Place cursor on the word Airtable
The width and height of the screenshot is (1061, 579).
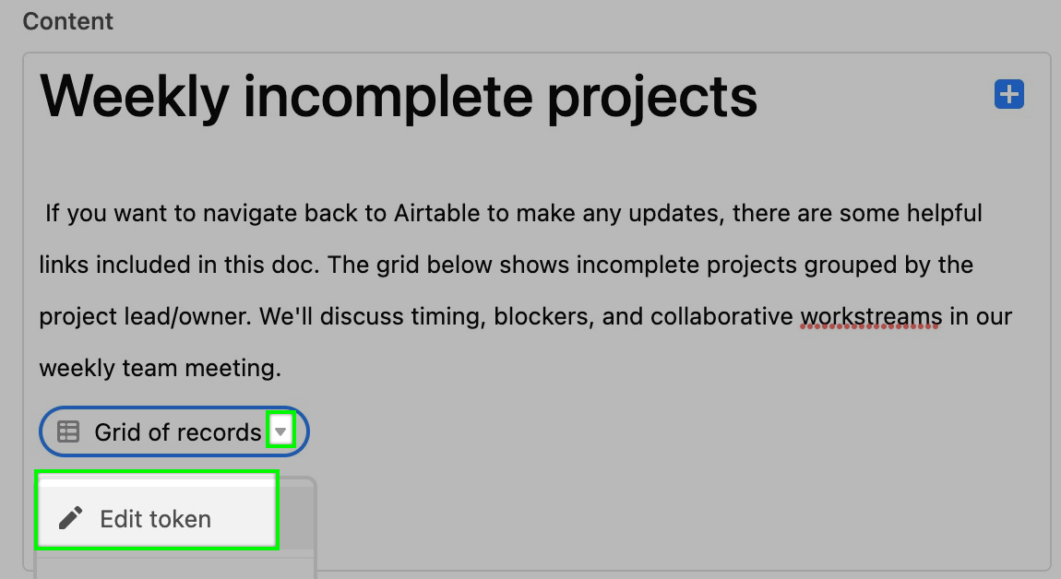437,213
